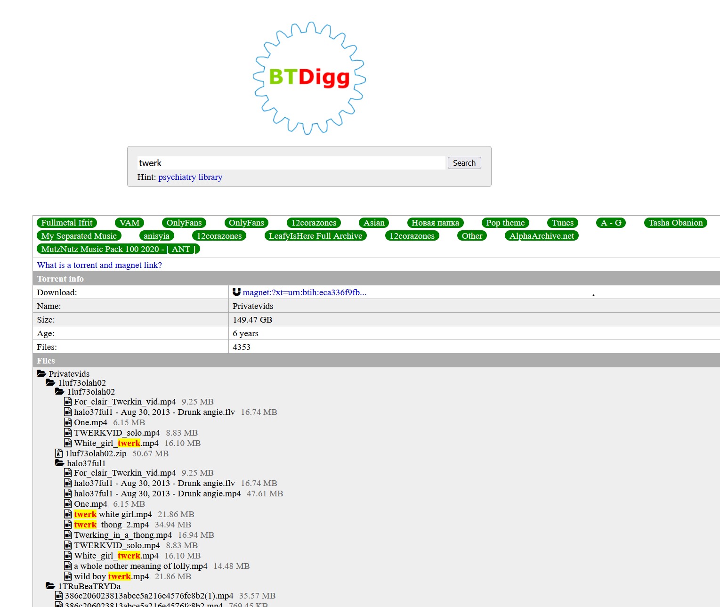Click video icon of twerk_thong_2.mp4
720x607 pixels.
click(68, 525)
